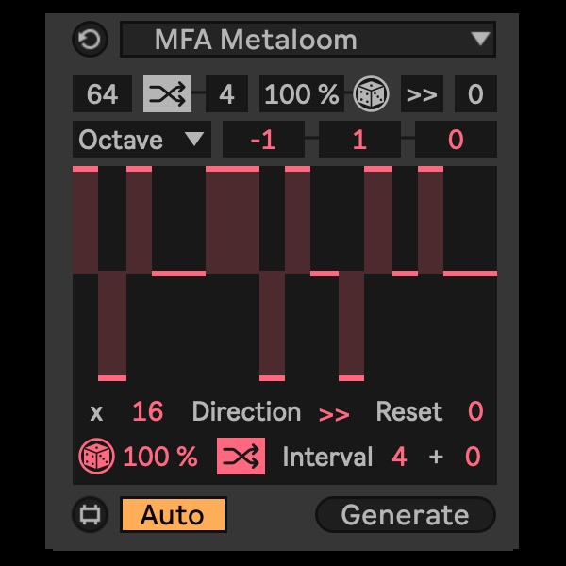Image resolution: width=566 pixels, height=566 pixels.
Task: Click the Interval value 4
Action: click(x=399, y=457)
